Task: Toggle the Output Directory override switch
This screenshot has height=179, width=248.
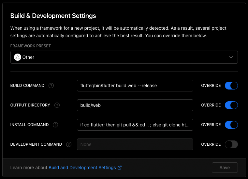Action: 231,105
